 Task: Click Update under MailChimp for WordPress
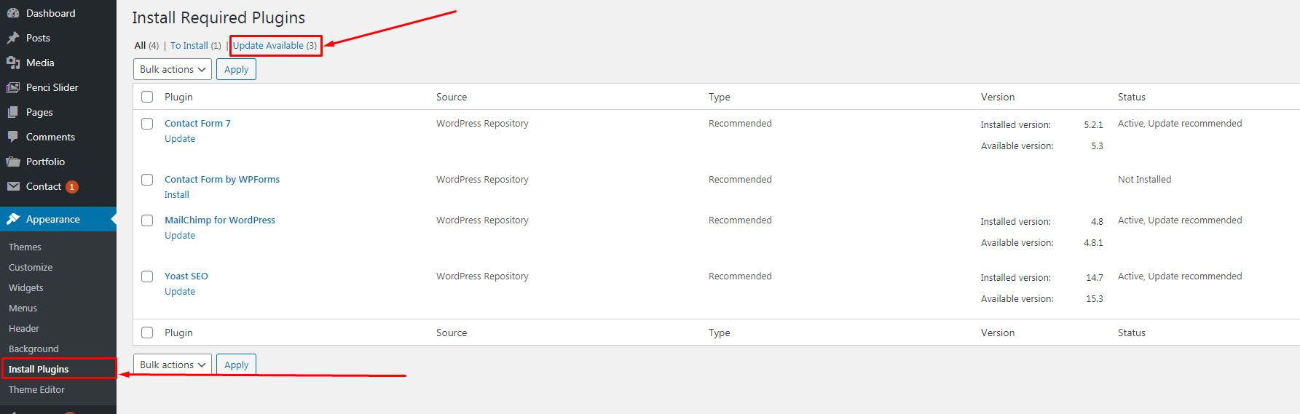180,235
